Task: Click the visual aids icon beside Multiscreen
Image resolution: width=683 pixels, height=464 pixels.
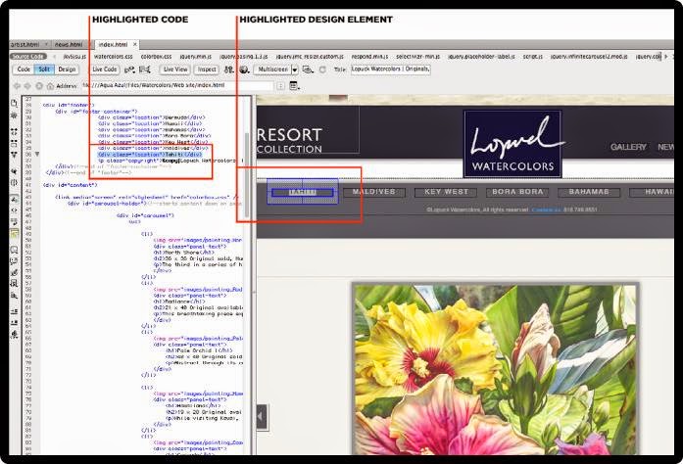Action: coord(308,70)
